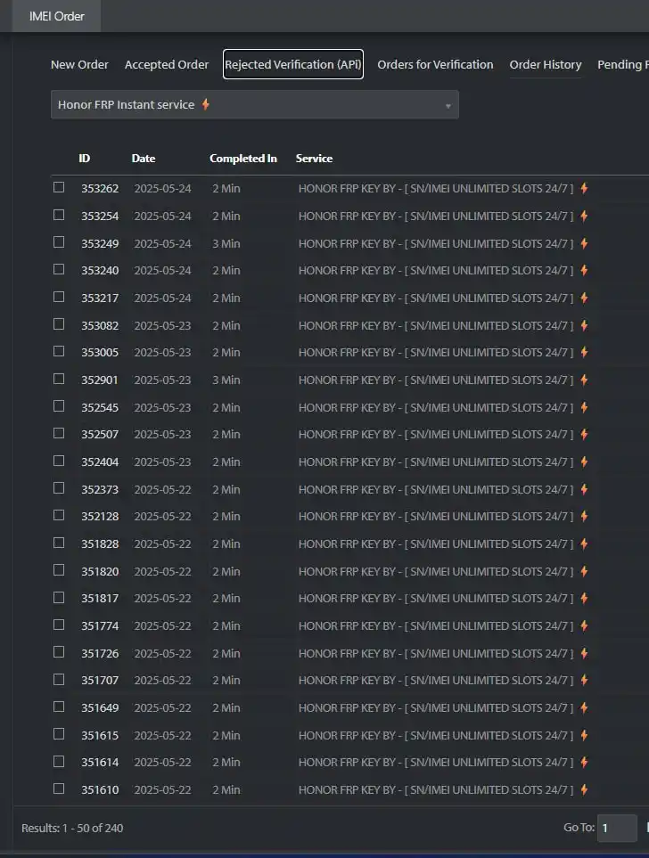Click lightning icon on order 353217 row
Image resolution: width=649 pixels, height=858 pixels.
[x=585, y=298]
